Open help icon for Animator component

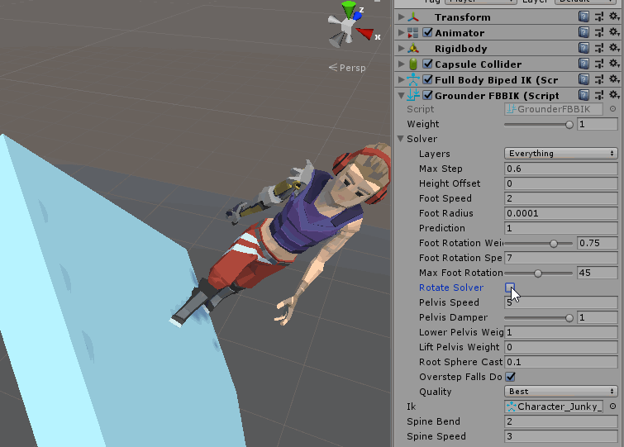point(584,32)
